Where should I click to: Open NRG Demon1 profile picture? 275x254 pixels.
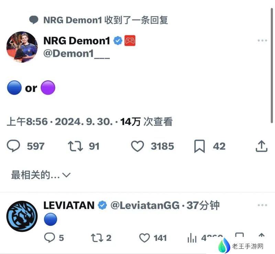click(x=22, y=47)
